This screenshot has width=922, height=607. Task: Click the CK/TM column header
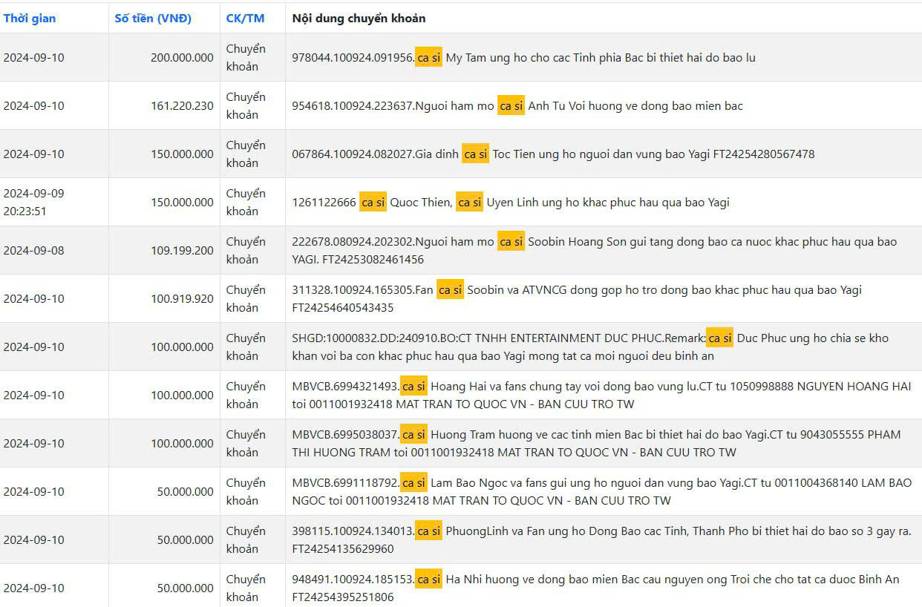point(245,18)
